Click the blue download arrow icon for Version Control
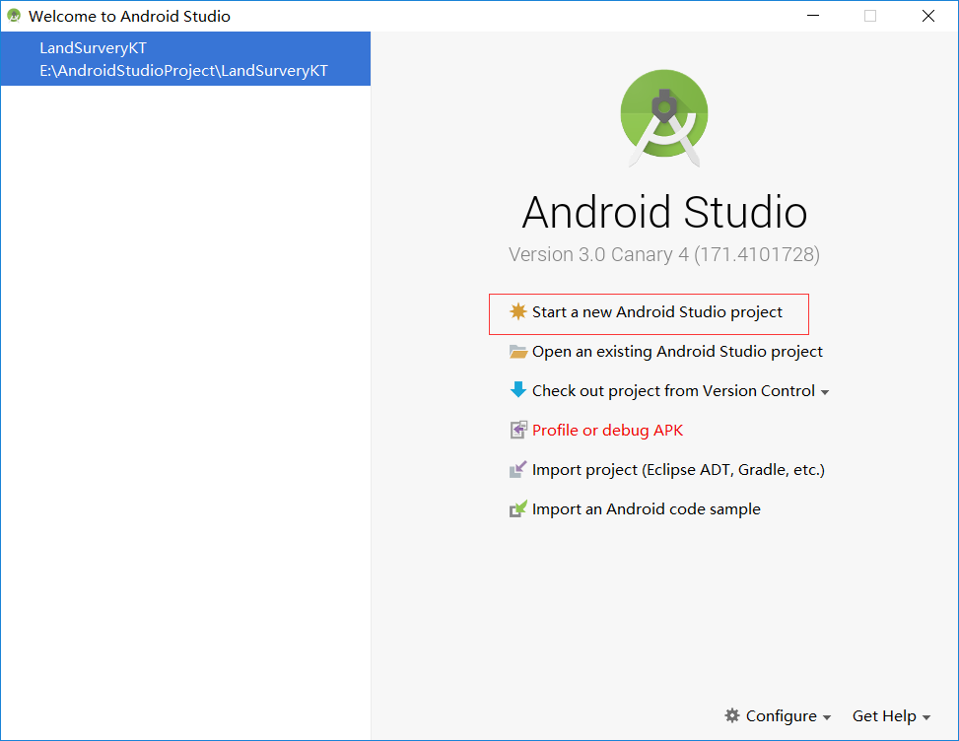This screenshot has height=741, width=959. [517, 390]
